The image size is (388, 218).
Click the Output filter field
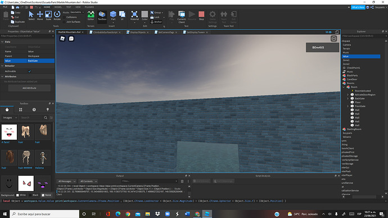(x=150, y=181)
